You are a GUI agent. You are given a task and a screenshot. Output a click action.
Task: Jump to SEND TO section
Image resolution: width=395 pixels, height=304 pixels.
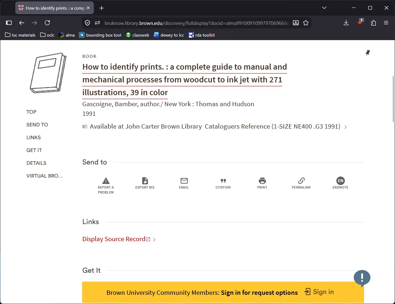(x=37, y=125)
